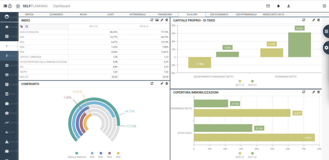
Task: Refresh the COPERTURA IMMOBILIZZAZIONI panel
Action: click(x=303, y=92)
